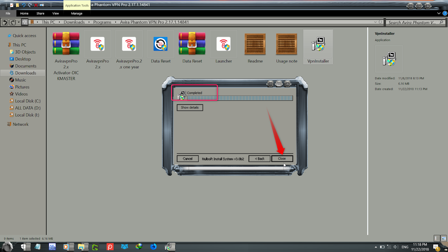Show hidden system tray icons
Image resolution: width=448 pixels, height=252 pixels.
(376, 247)
